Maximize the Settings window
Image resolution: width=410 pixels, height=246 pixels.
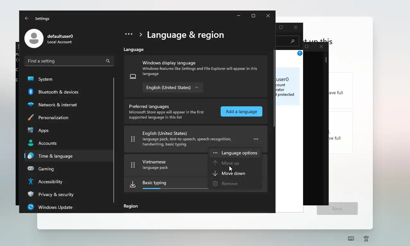click(x=253, y=16)
